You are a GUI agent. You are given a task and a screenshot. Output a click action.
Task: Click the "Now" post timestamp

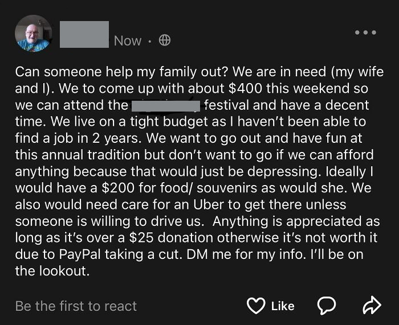pos(128,40)
